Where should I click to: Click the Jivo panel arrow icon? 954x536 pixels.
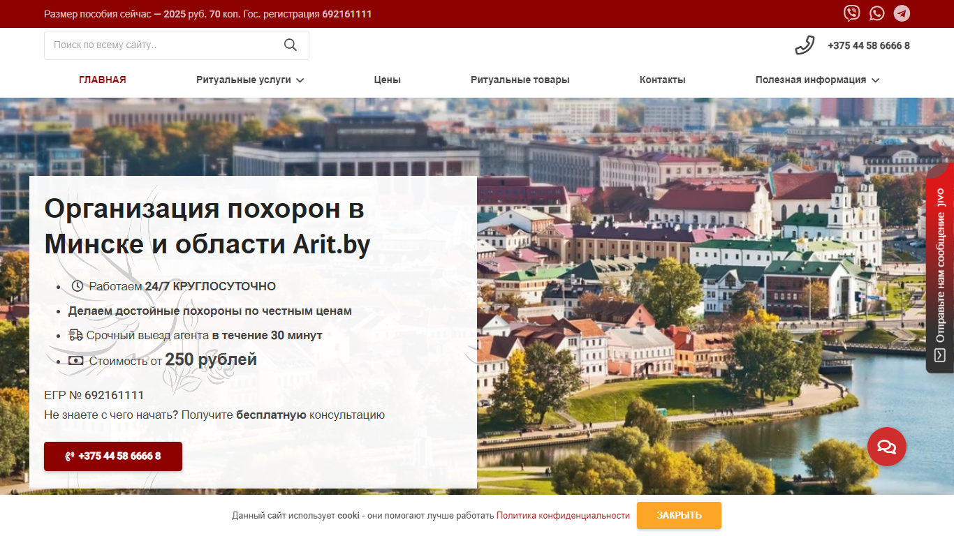(x=939, y=355)
